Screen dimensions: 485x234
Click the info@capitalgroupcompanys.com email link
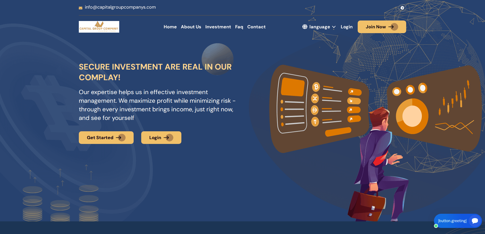(120, 7)
